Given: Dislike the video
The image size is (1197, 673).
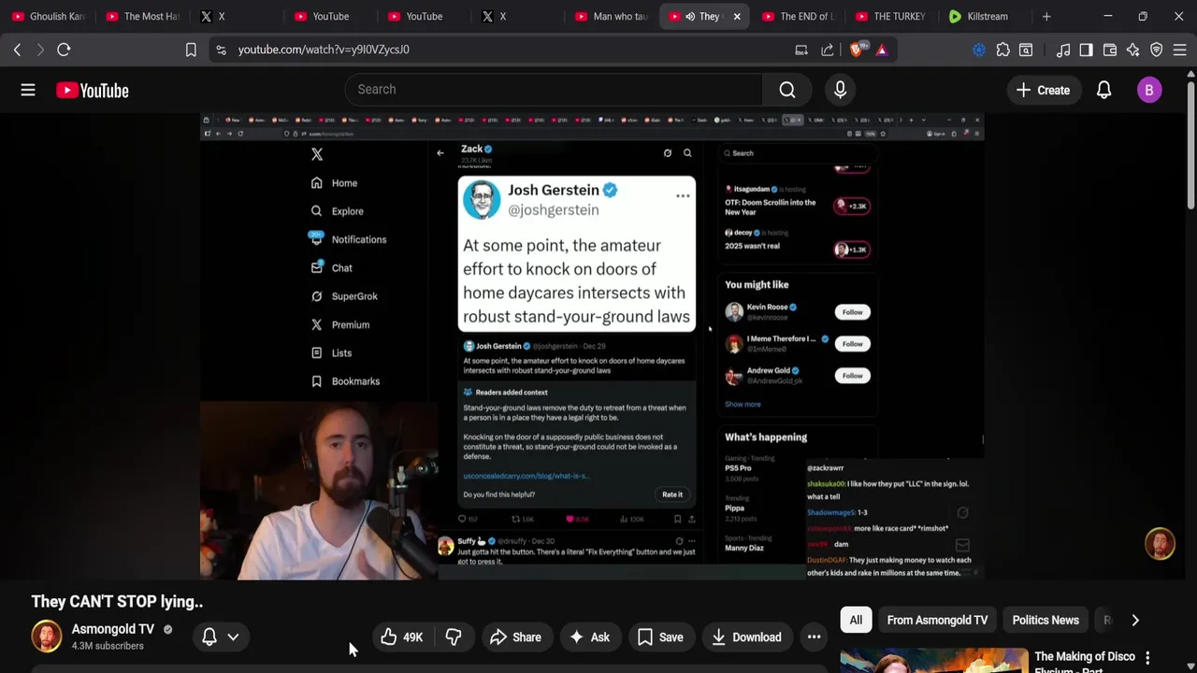Looking at the screenshot, I should click(454, 637).
